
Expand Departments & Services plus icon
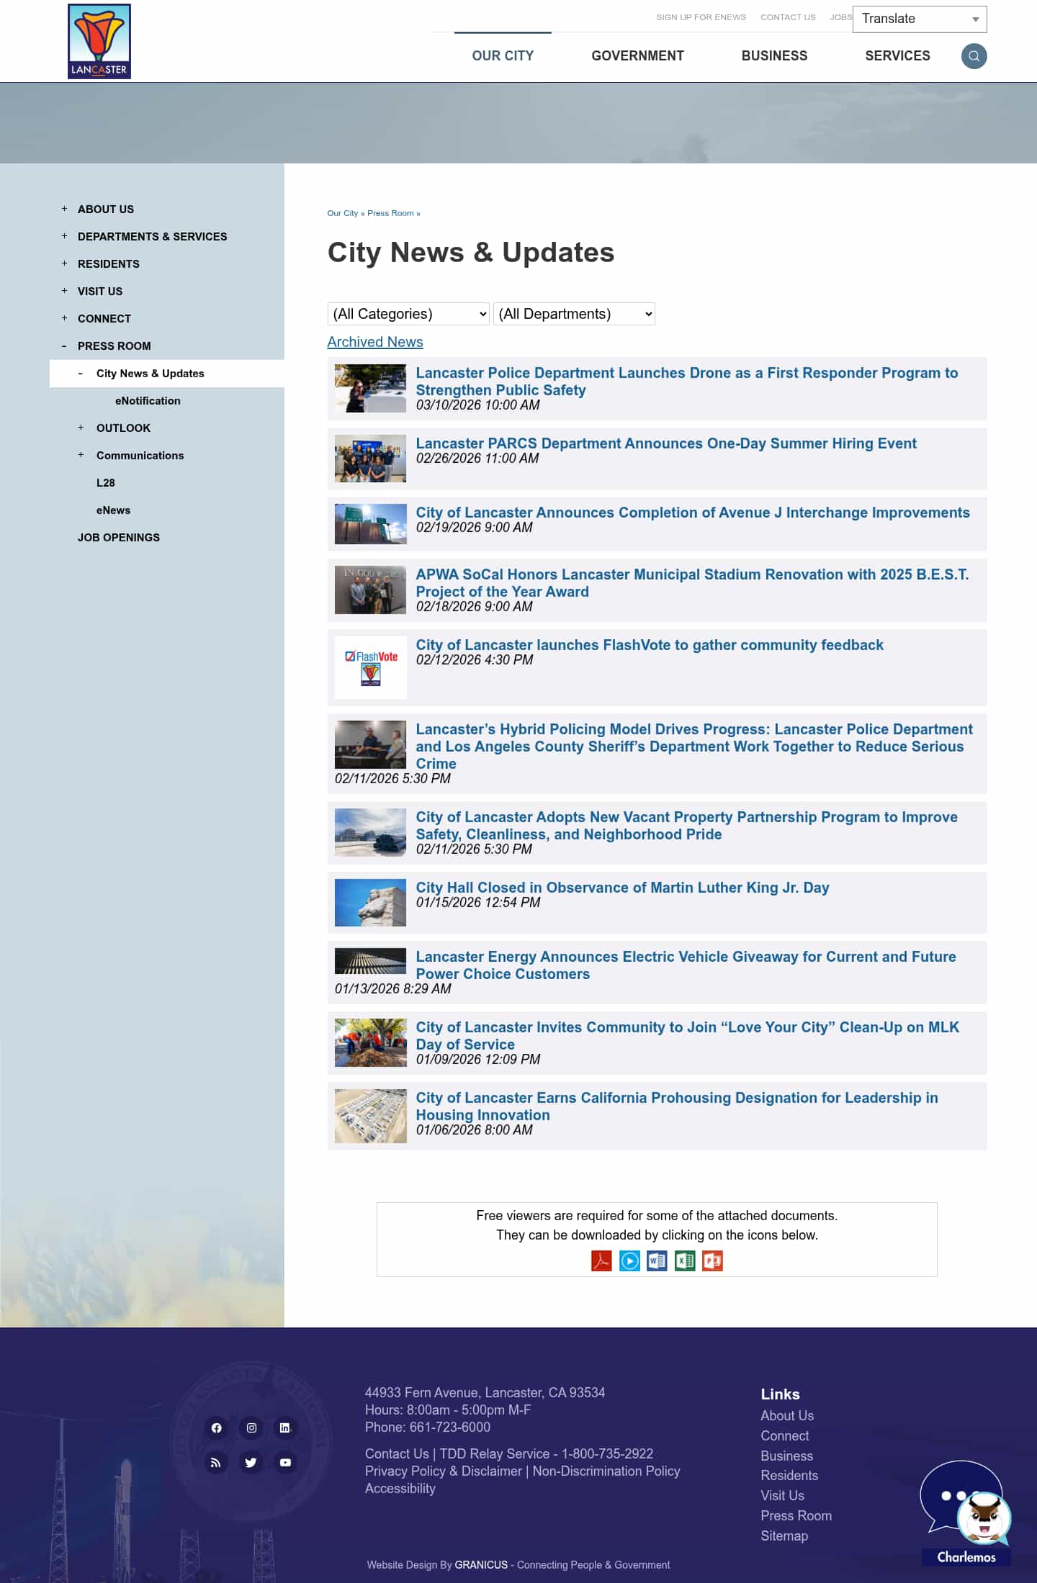64,236
